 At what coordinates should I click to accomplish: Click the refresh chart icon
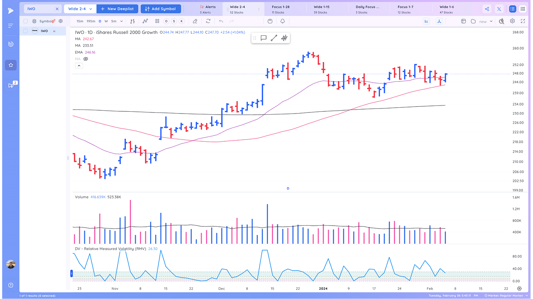click(x=208, y=21)
